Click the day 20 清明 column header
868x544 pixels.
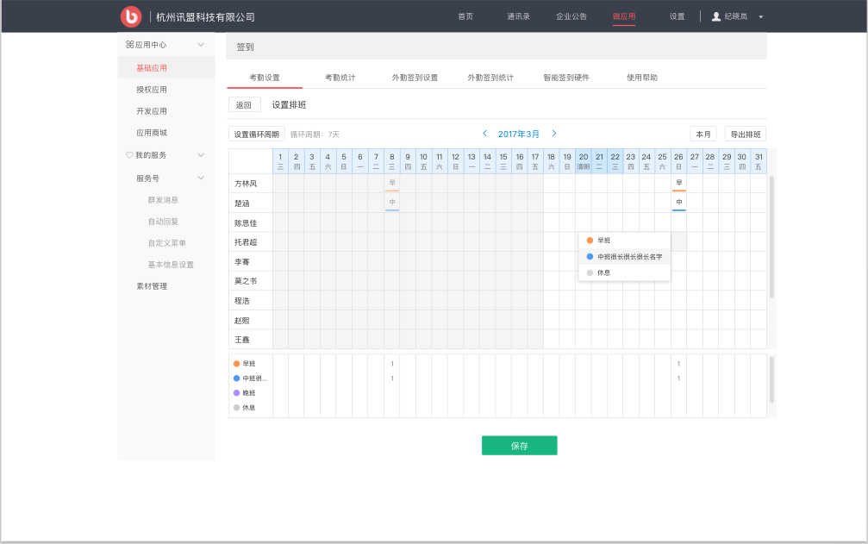pos(584,161)
